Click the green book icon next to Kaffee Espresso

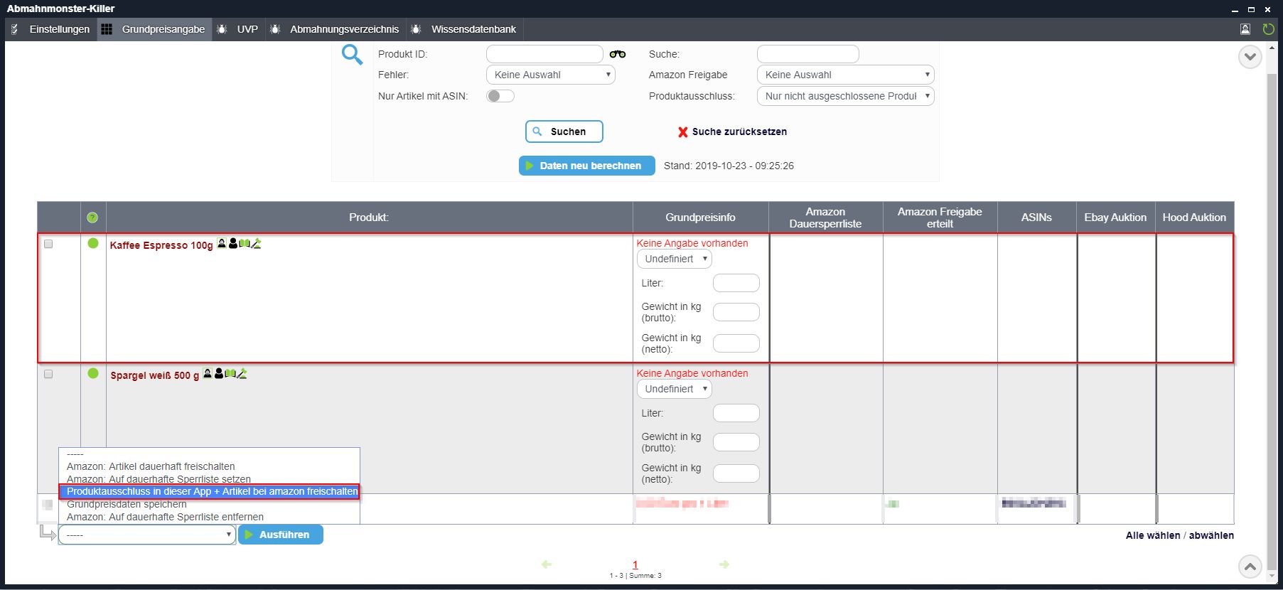[x=245, y=244]
